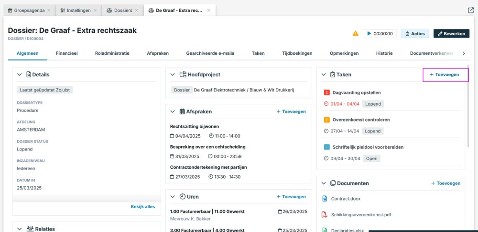Close the De Graaf - Extra rechtszaak tab
Viewport: 478px width, 232px height.
click(x=209, y=10)
